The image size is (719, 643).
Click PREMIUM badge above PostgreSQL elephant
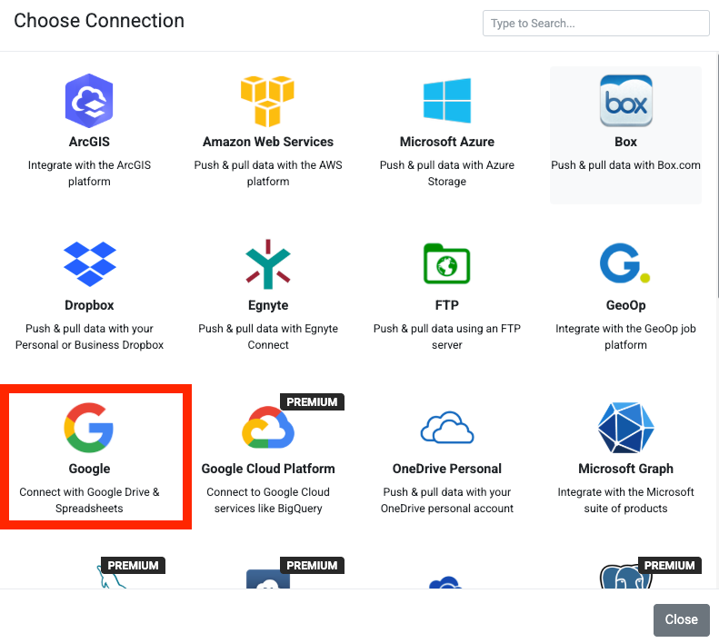click(670, 566)
